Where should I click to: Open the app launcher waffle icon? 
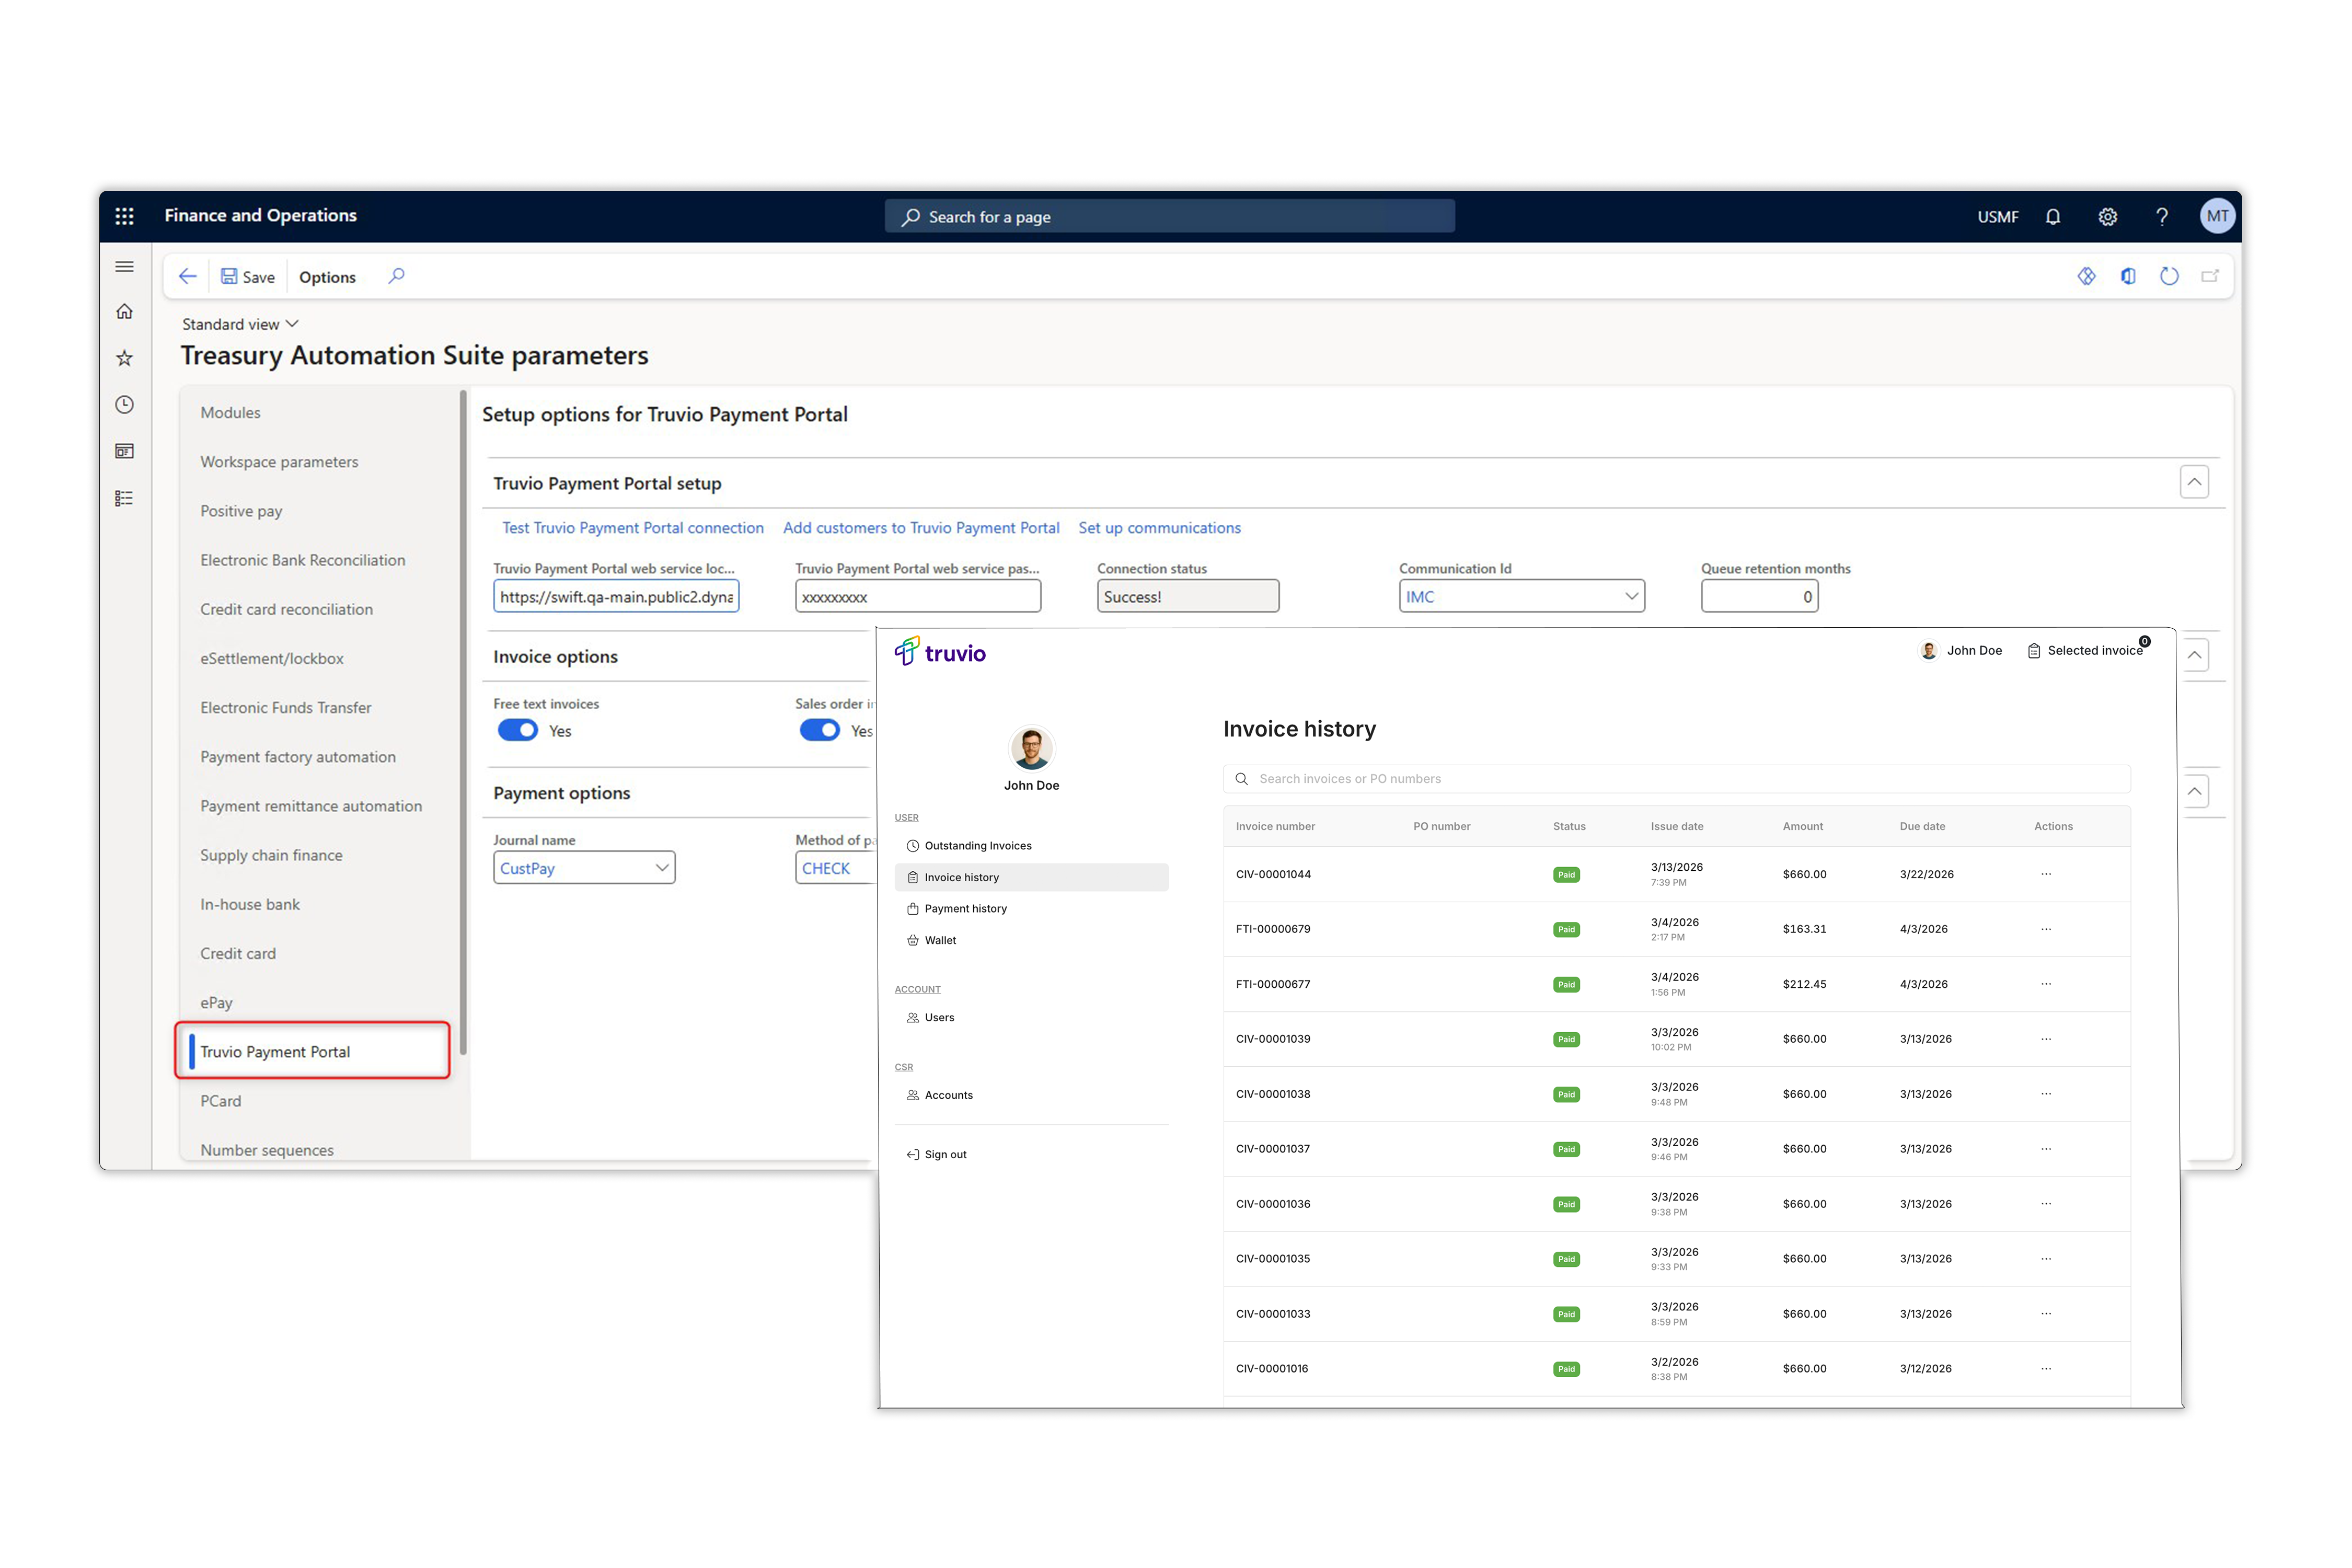click(124, 216)
